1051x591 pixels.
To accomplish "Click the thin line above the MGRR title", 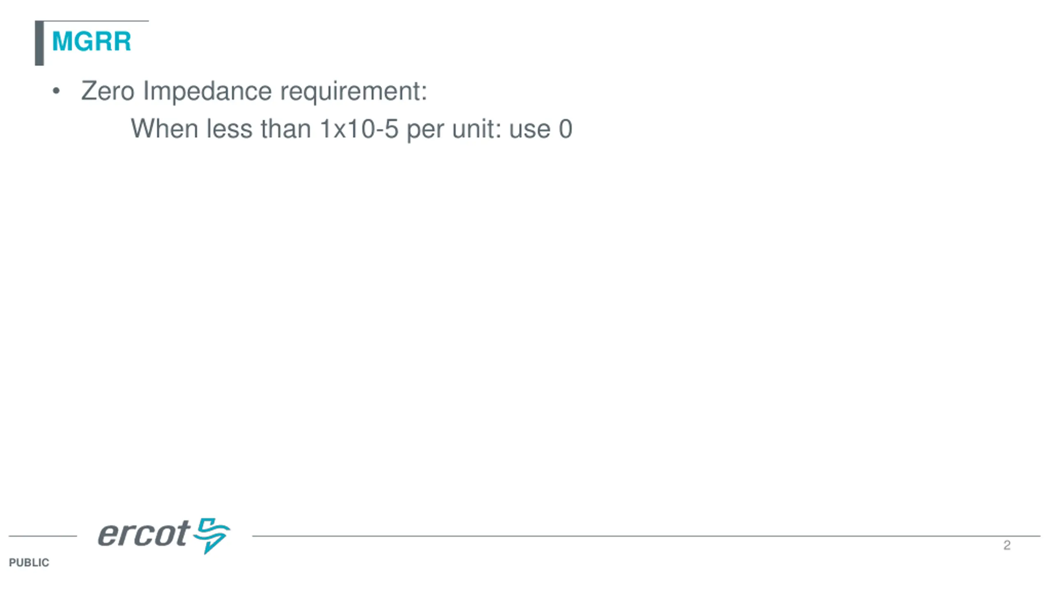I will pos(96,21).
